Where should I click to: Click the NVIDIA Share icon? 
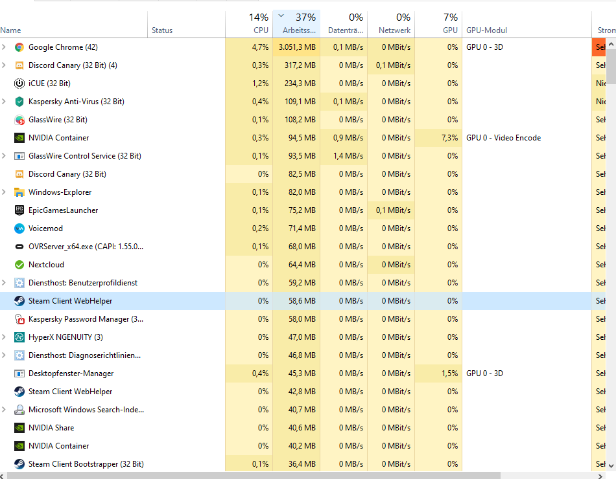19,428
